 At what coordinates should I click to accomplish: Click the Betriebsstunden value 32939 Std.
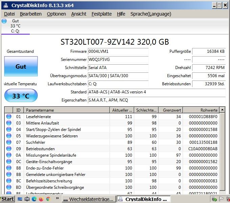click(209, 84)
